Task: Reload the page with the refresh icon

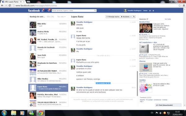Action: pos(10,6)
